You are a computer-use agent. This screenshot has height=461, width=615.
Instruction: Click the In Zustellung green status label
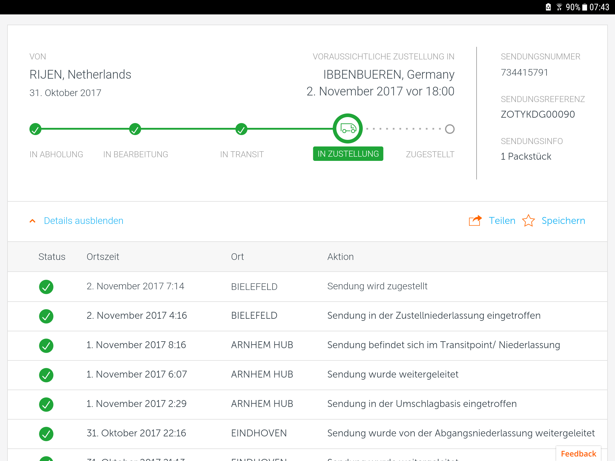[x=348, y=154]
